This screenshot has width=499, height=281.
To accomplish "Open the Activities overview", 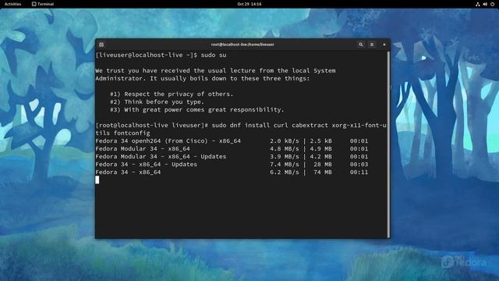I will pos(12,4).
